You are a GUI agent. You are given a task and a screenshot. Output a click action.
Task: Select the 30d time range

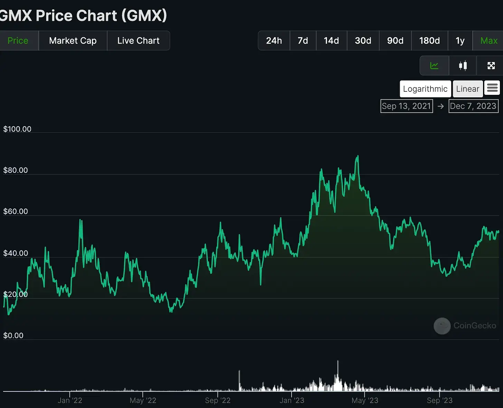point(363,41)
